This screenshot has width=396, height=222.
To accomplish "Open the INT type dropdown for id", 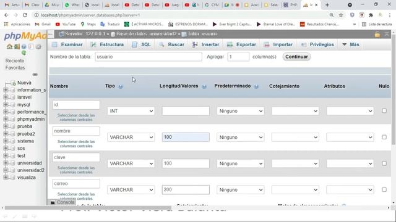I will tap(131, 111).
